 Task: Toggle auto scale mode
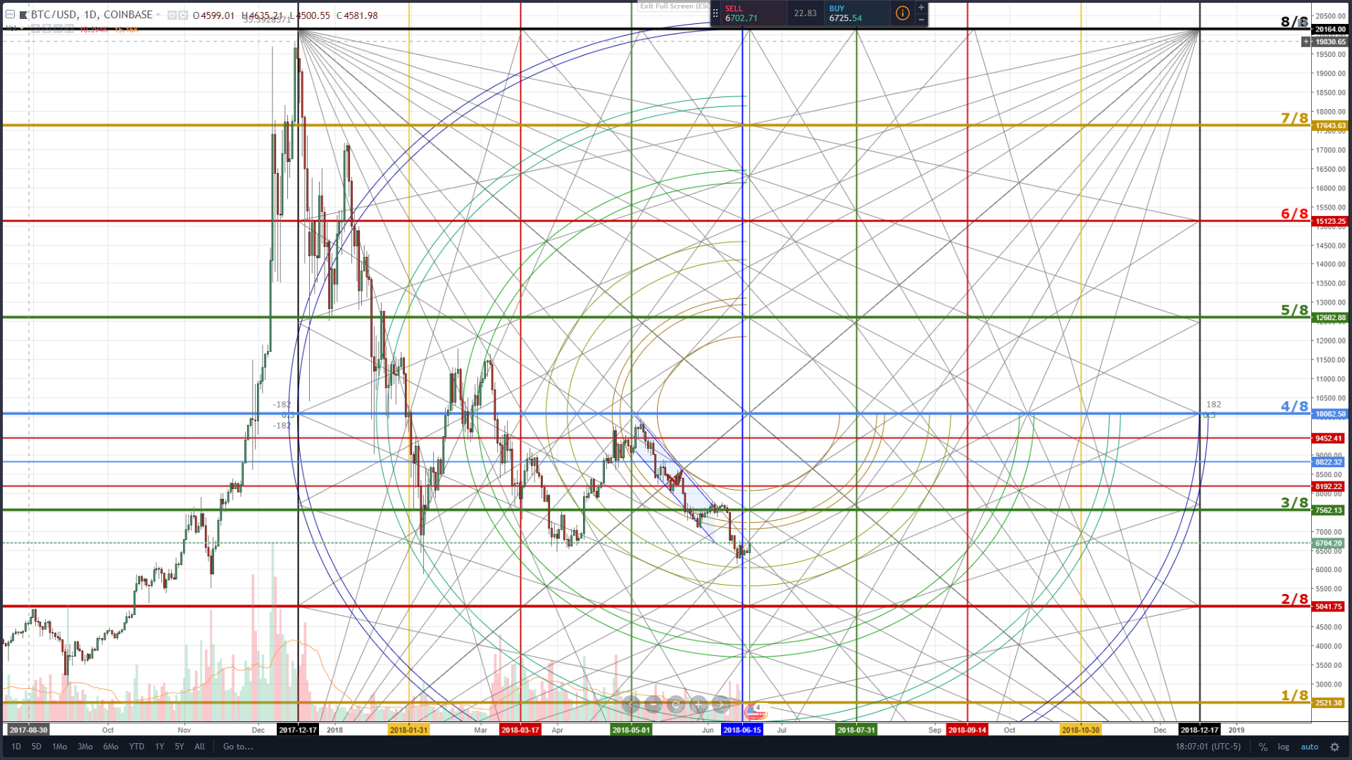(x=1309, y=747)
